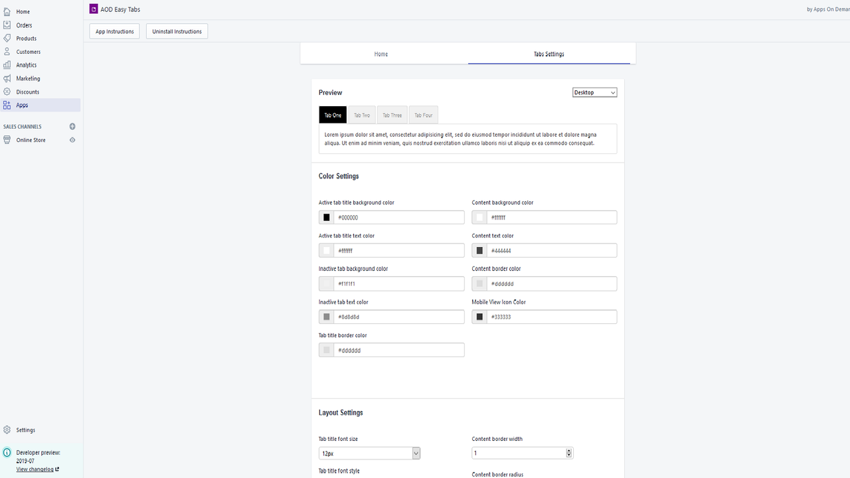Open Settings from the bottom sidebar
Image resolution: width=850 pixels, height=478 pixels.
(25, 430)
